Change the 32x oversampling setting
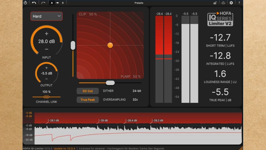The image size is (266, 150). click(x=135, y=100)
